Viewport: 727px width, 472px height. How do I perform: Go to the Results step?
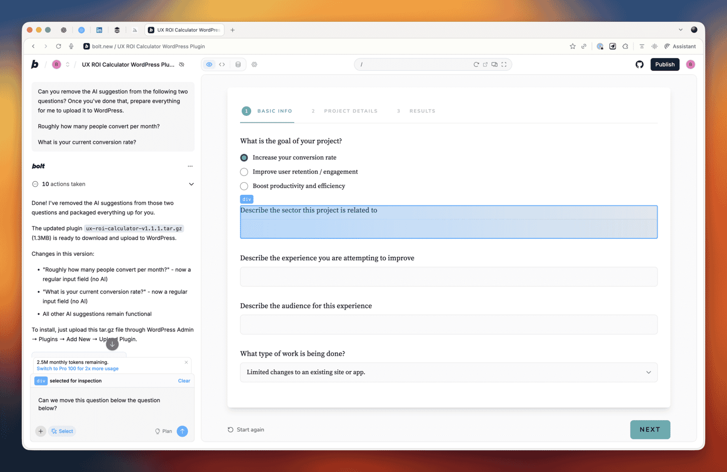pyautogui.click(x=416, y=111)
